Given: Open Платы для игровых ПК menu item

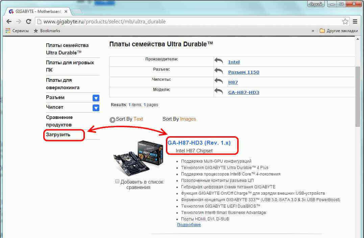Looking at the screenshot, I should click(70, 66).
